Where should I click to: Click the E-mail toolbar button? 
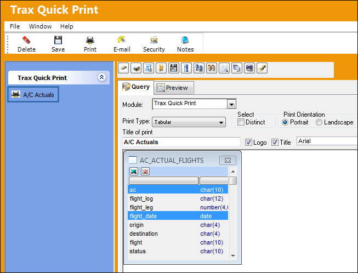pos(122,44)
